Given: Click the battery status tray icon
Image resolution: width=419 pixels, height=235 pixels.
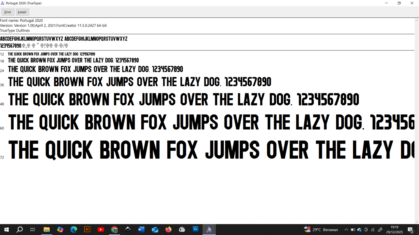Looking at the screenshot, I should [x=353, y=230].
